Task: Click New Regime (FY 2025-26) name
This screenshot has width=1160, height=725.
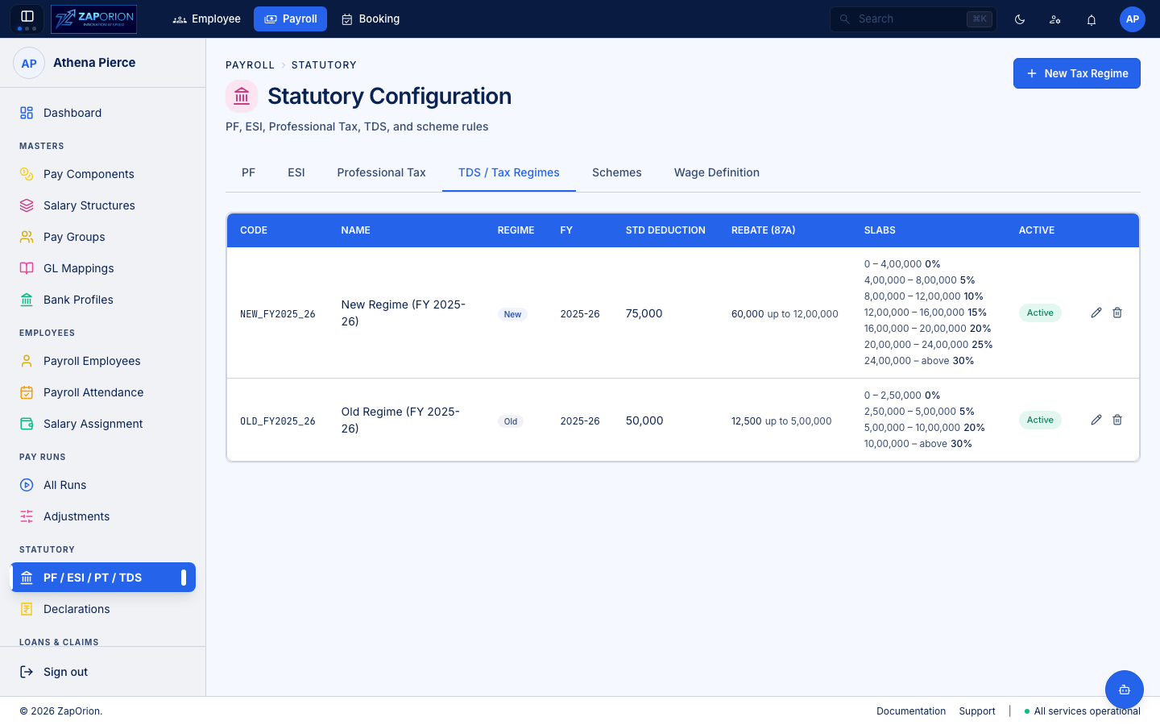Action: click(404, 313)
